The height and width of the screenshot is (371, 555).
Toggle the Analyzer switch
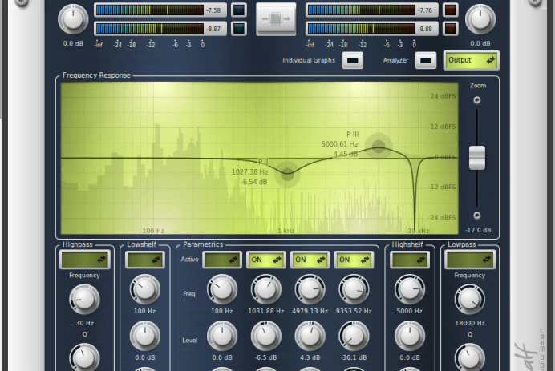426,60
